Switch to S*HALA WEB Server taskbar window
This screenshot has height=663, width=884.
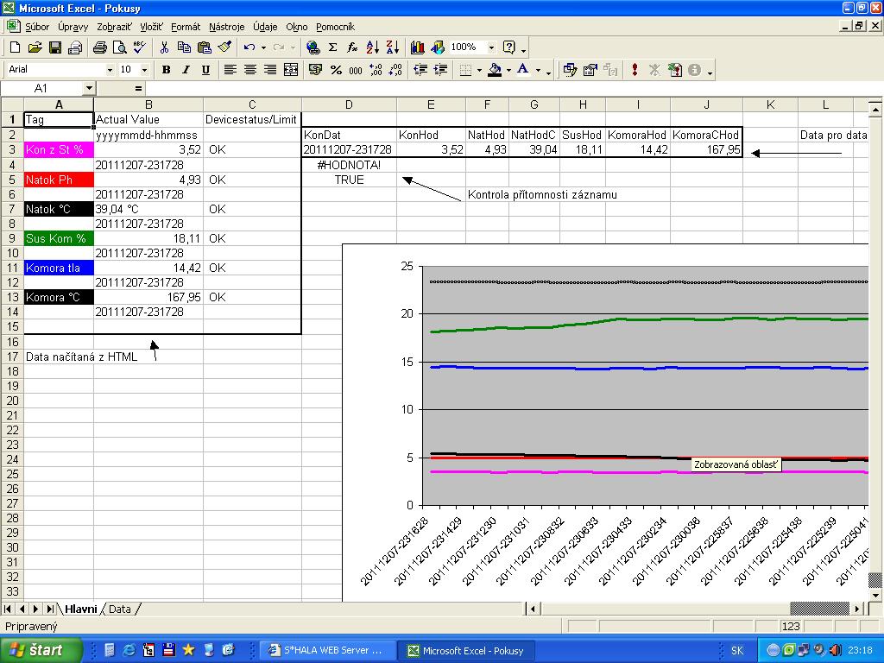[x=328, y=650]
